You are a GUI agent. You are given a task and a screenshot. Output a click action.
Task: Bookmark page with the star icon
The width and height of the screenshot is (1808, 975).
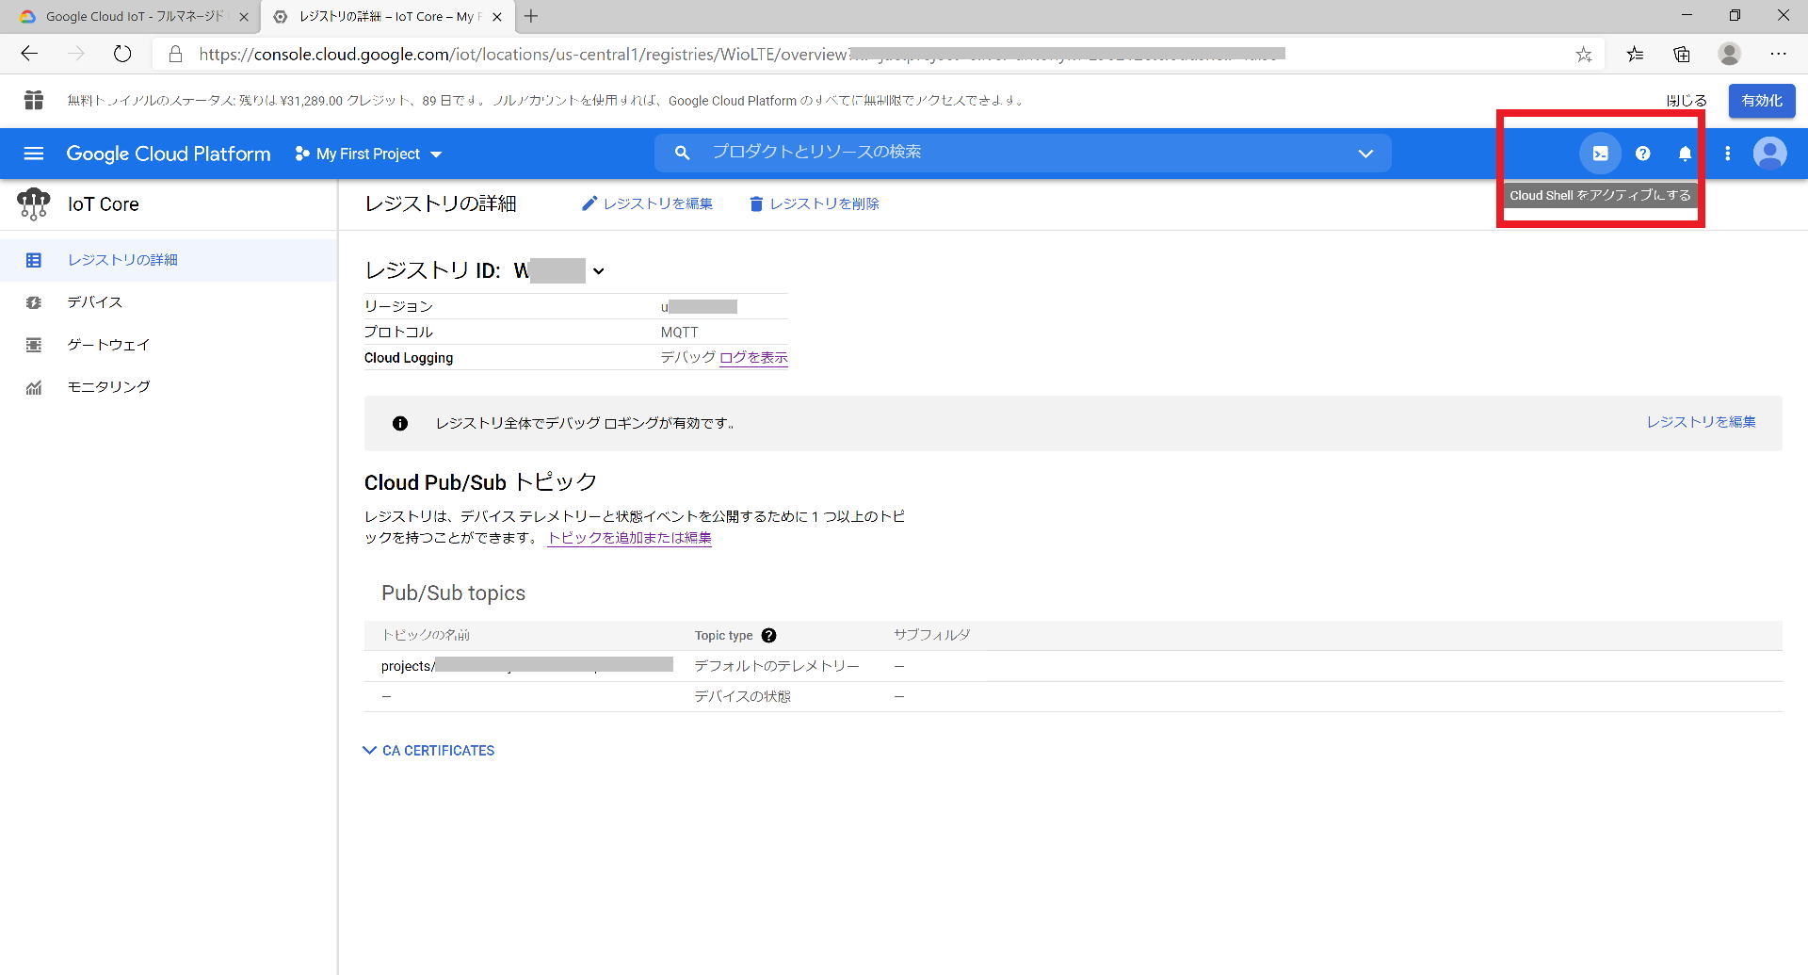coord(1584,55)
